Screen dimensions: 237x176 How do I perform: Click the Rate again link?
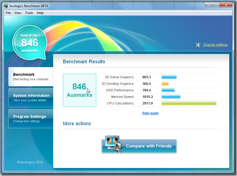[150, 113]
